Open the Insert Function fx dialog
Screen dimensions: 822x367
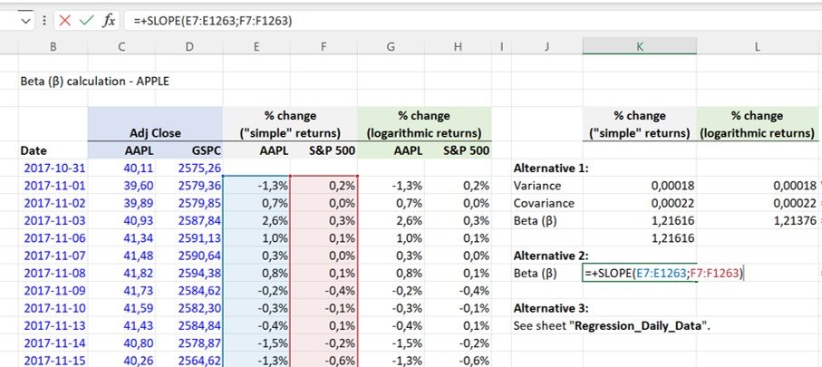point(109,20)
